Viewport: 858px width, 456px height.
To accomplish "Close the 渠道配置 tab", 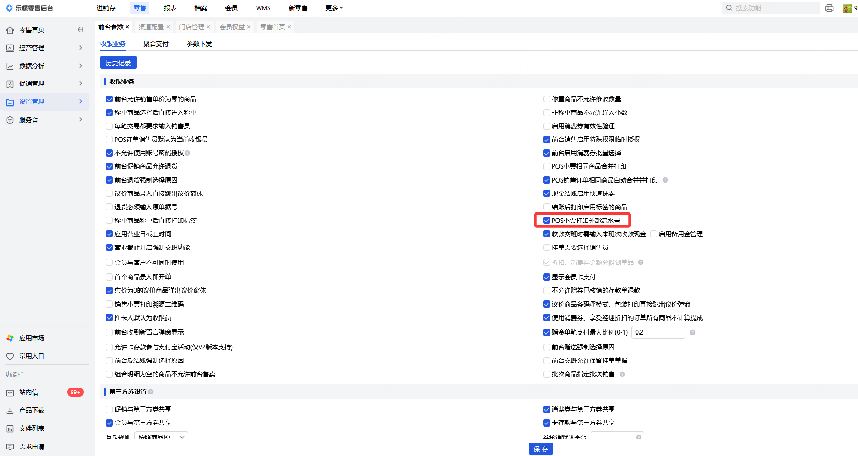I will [168, 27].
